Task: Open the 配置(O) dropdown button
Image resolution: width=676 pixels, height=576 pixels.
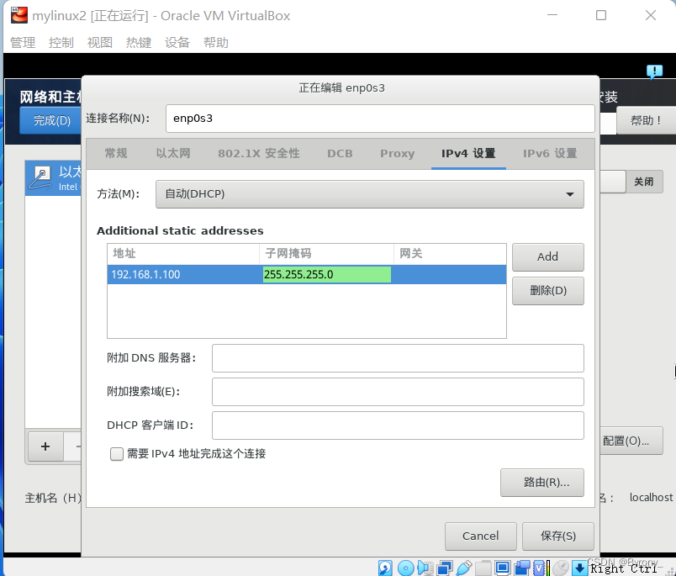Action: pyautogui.click(x=631, y=441)
